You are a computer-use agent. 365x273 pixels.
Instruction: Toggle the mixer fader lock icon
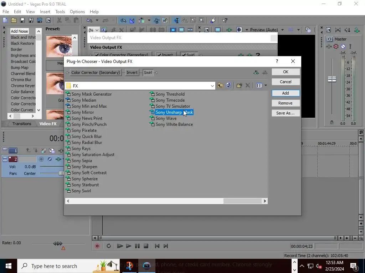332,122
